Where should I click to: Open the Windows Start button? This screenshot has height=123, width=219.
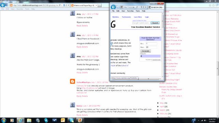(3, 120)
